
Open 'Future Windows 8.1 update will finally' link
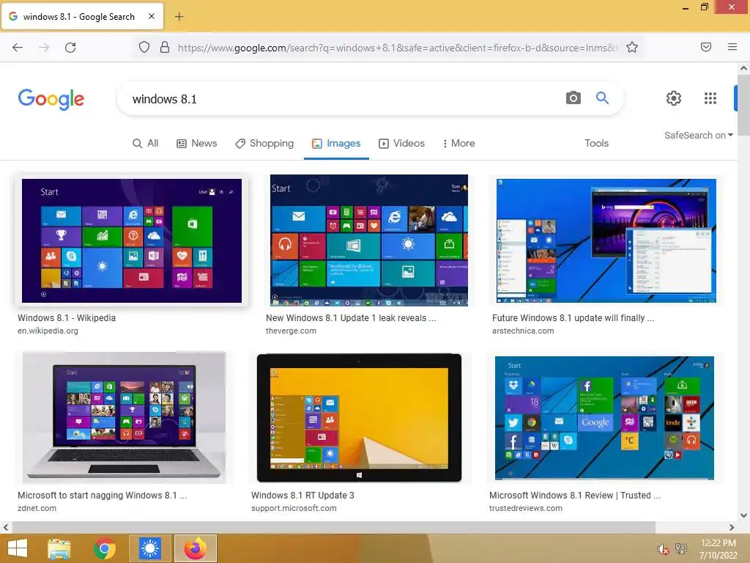[x=573, y=318]
